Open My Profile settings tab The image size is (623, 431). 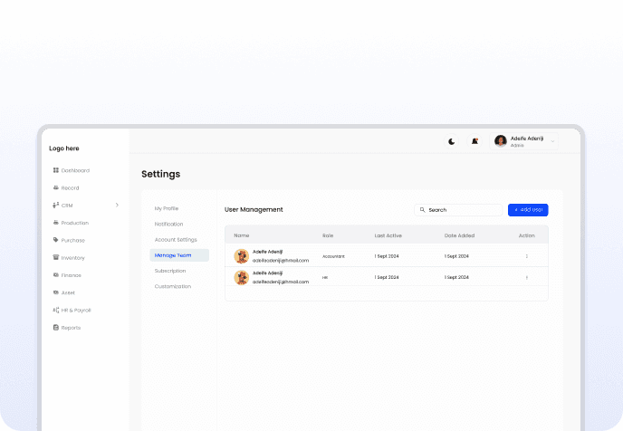tap(167, 208)
